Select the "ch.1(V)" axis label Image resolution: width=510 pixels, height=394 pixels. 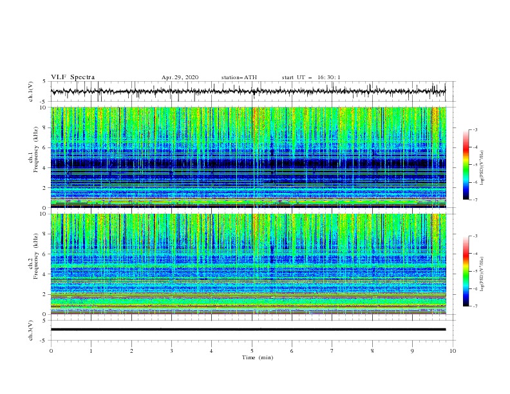click(x=31, y=91)
